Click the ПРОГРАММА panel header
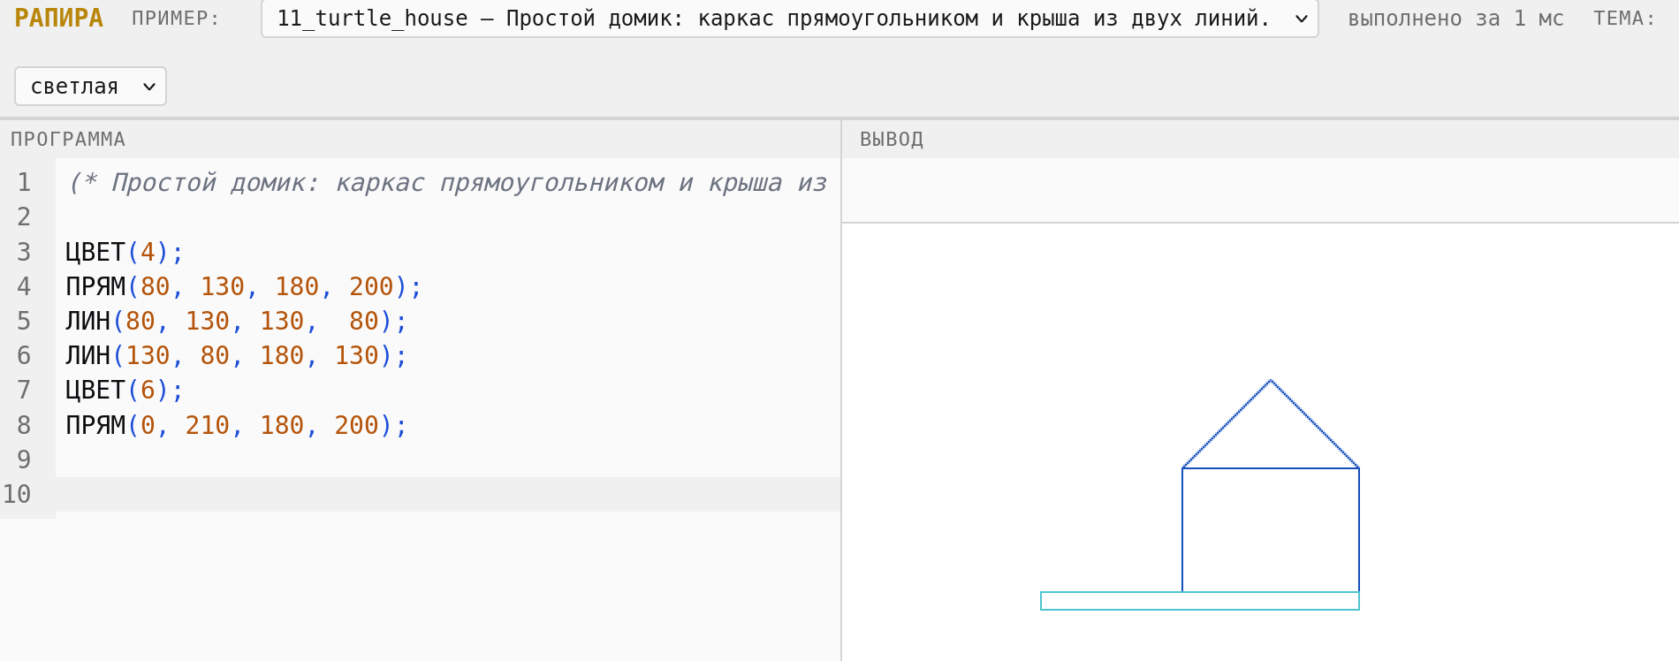Screen dimensions: 1679x661 [68, 140]
